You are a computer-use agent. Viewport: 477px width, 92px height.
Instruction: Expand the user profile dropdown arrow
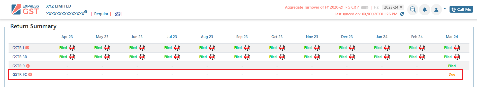(x=445, y=9)
